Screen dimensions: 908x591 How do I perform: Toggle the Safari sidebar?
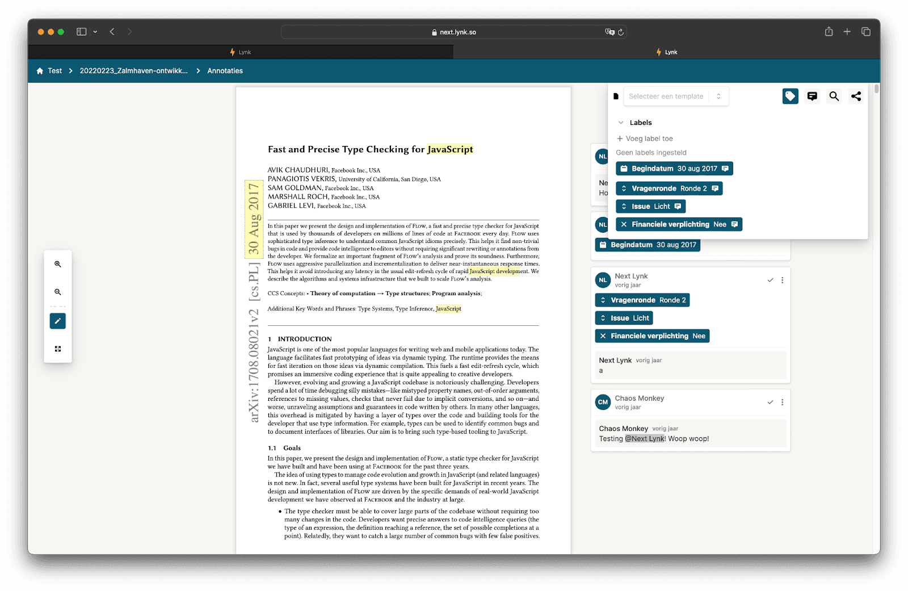tap(82, 32)
